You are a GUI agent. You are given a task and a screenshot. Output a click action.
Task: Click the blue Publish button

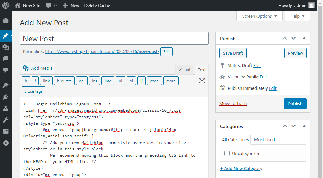tap(295, 104)
